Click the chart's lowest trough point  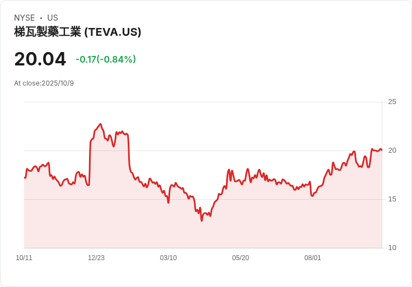click(202, 220)
